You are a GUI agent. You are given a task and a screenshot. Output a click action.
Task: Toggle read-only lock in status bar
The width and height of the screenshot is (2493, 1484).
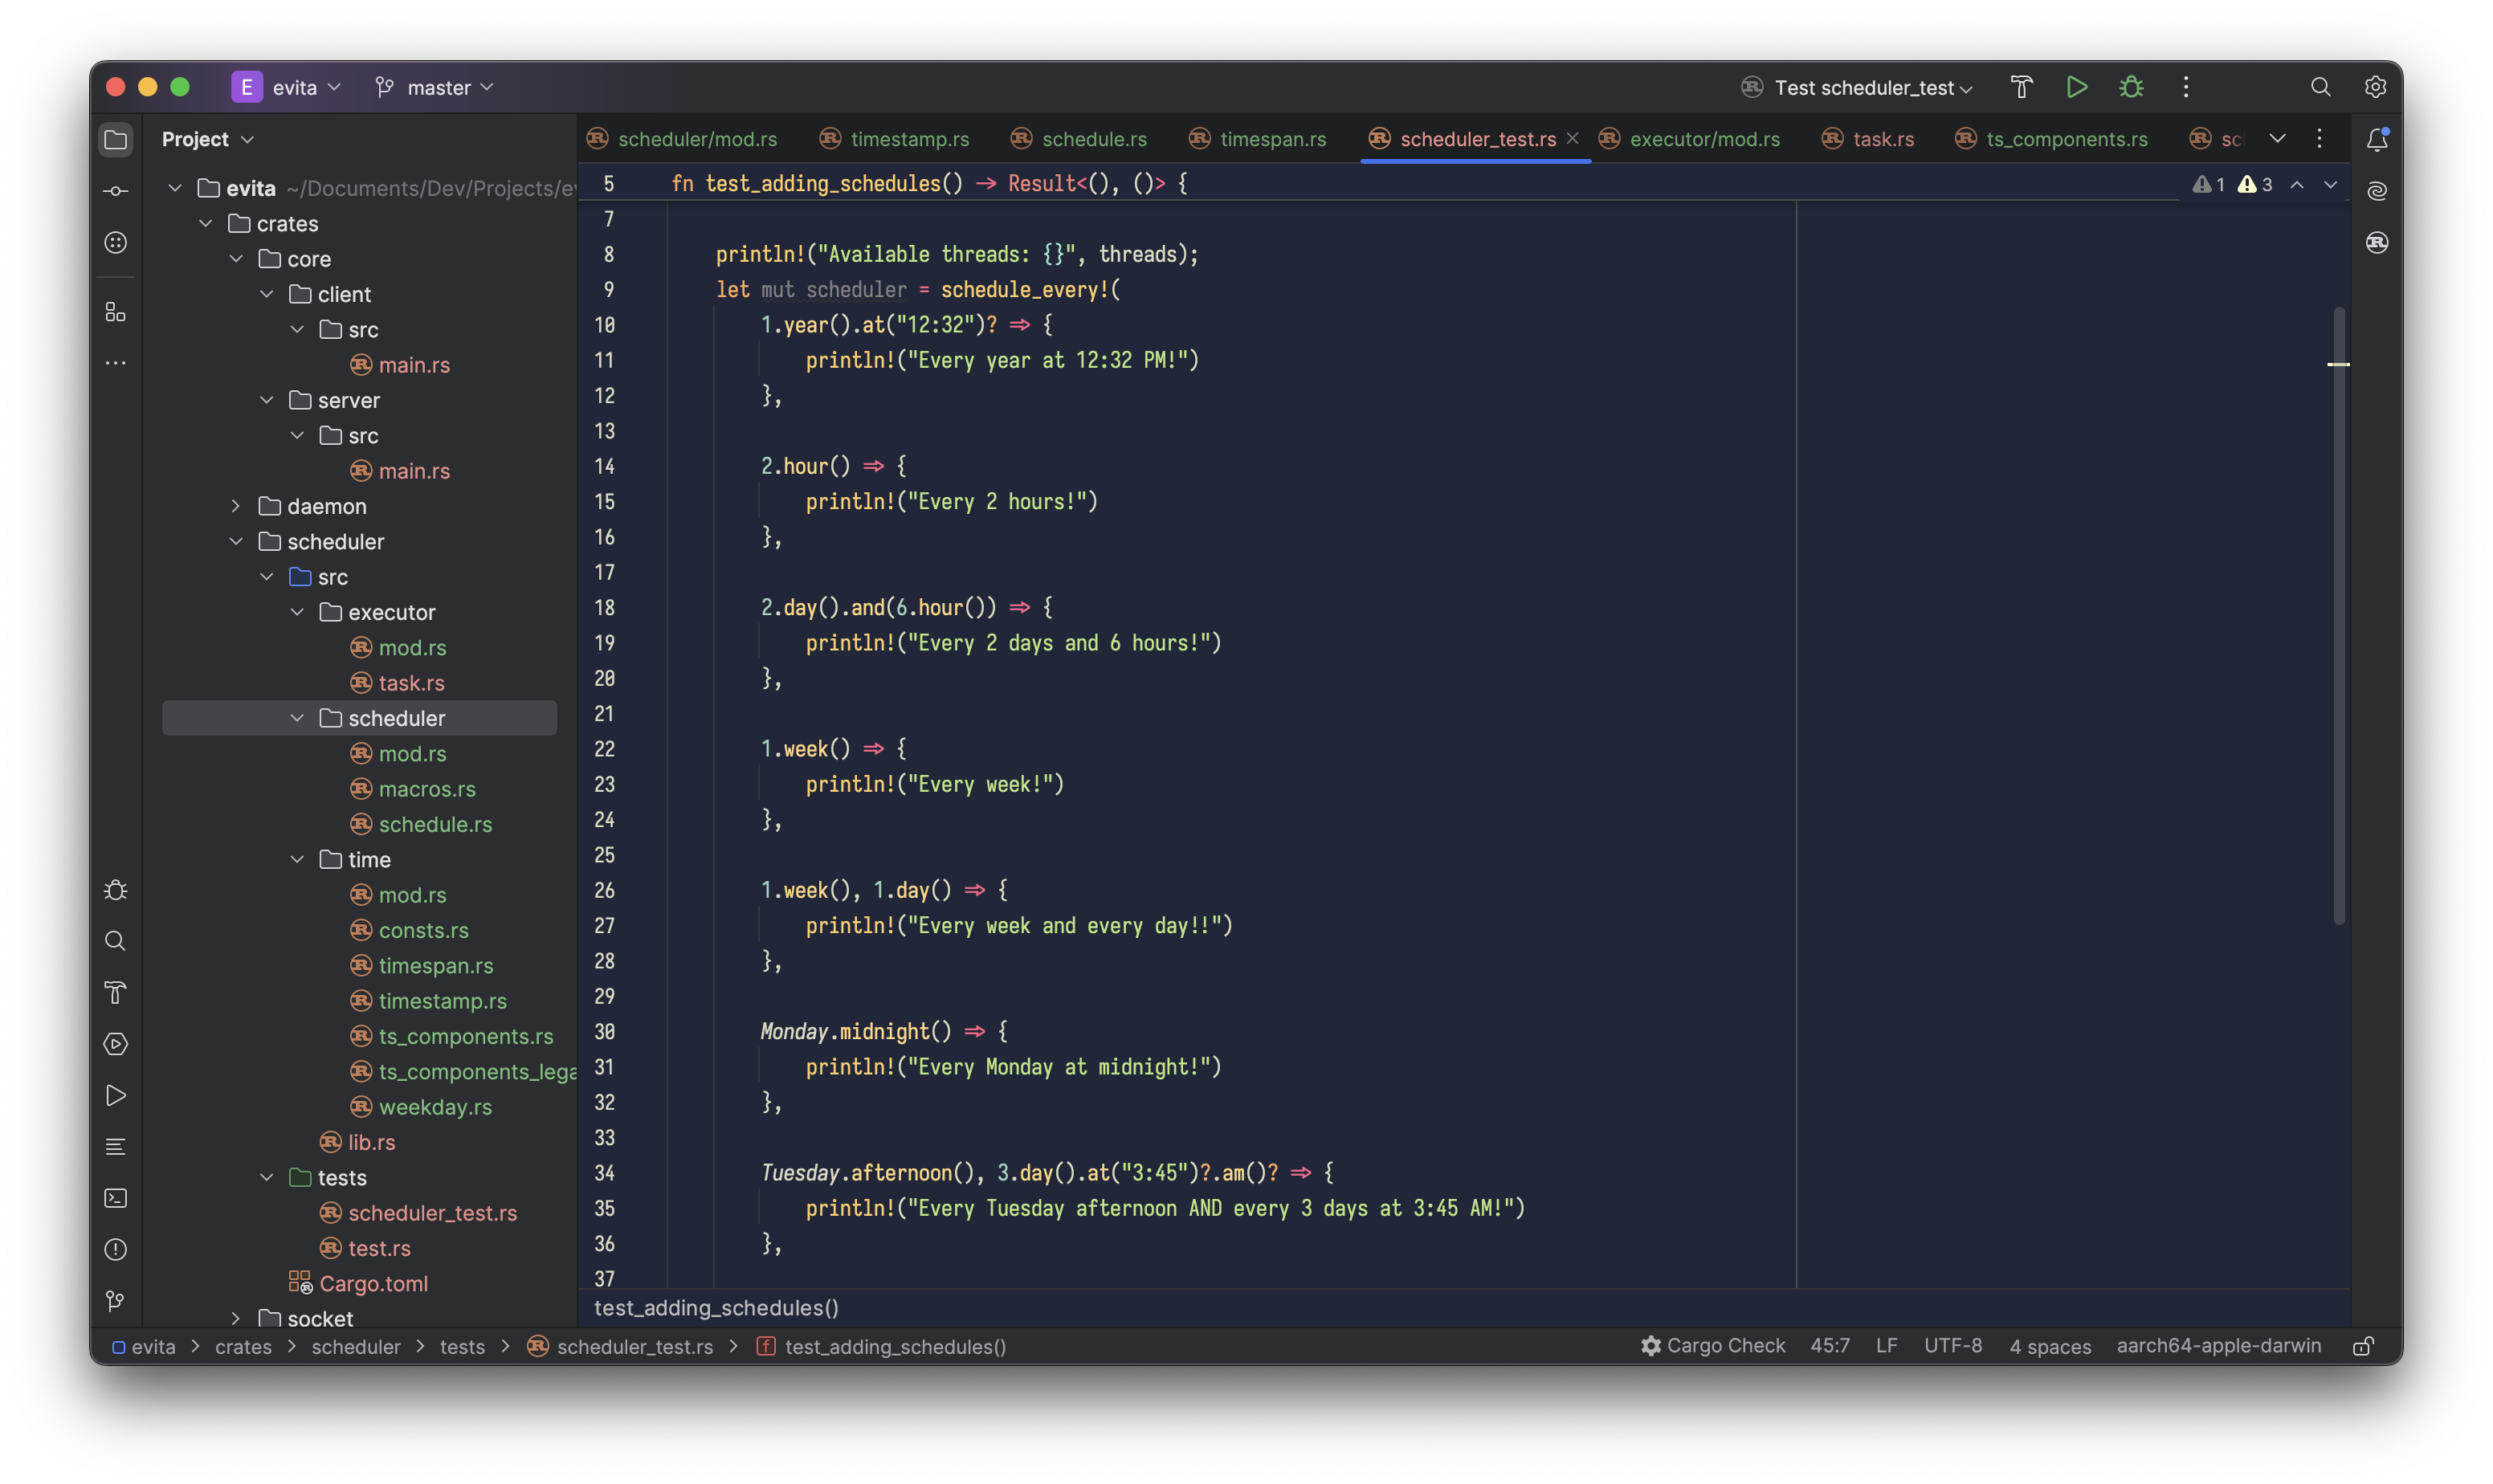coord(2362,1346)
